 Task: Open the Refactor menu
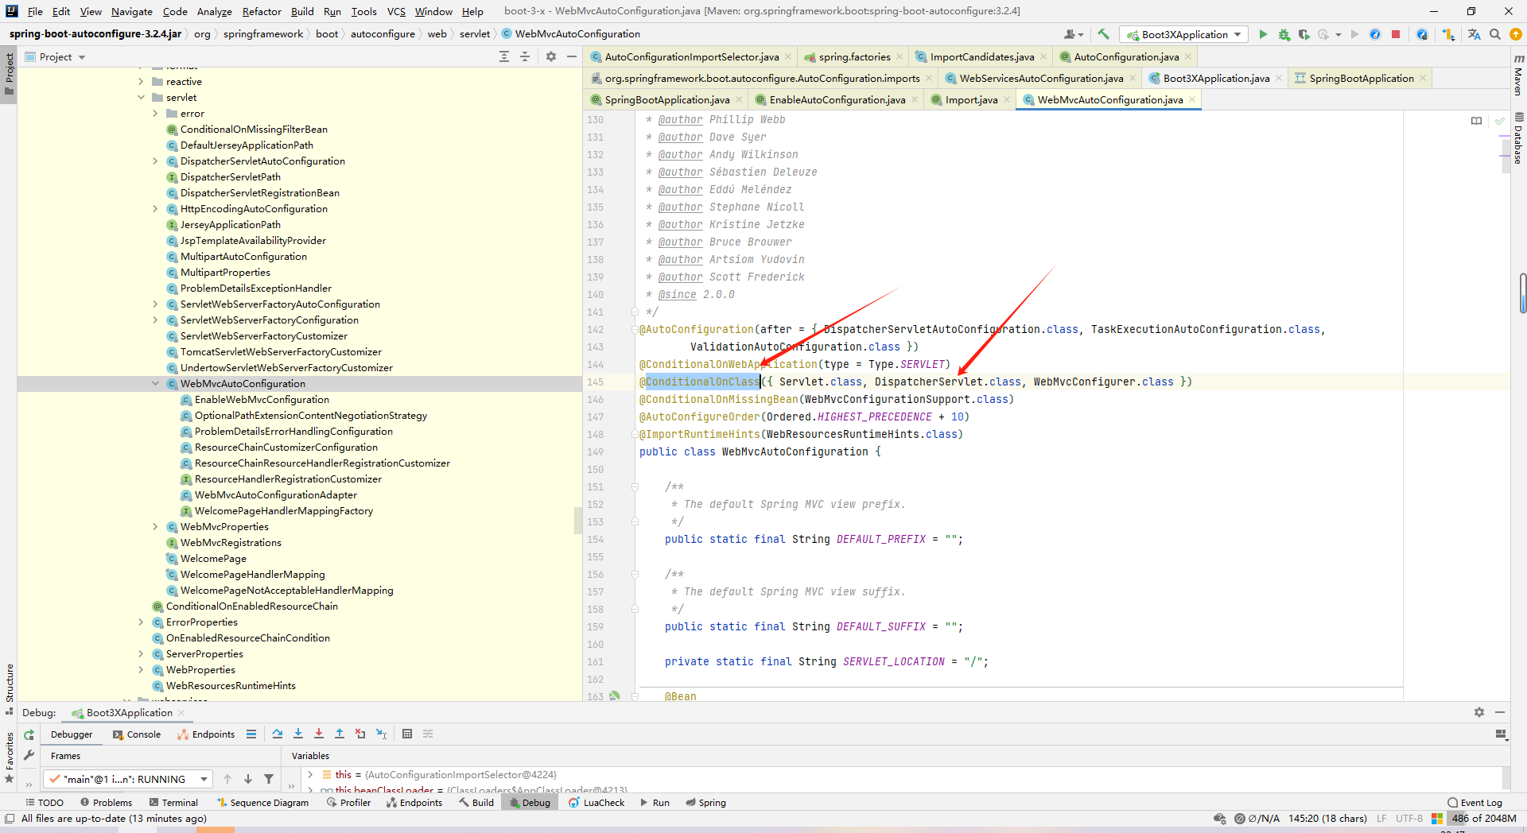(262, 11)
